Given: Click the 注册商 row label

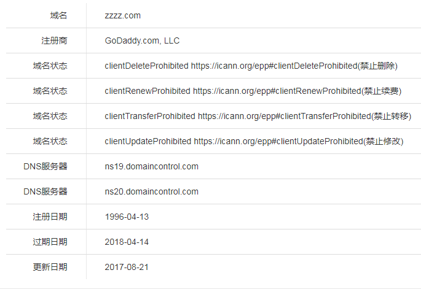Looking at the screenshot, I should coord(54,40).
